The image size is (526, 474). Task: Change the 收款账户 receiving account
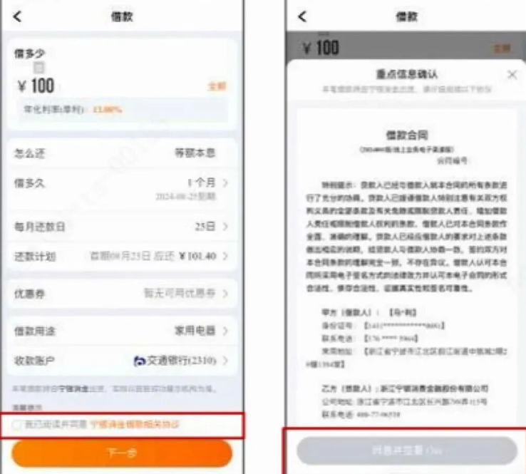pos(121,361)
